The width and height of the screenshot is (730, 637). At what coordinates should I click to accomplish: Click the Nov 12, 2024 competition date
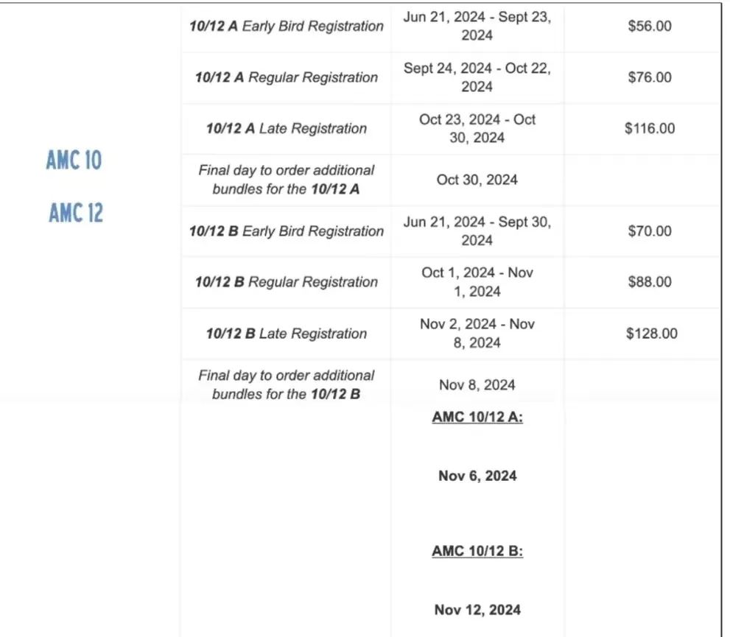click(477, 610)
